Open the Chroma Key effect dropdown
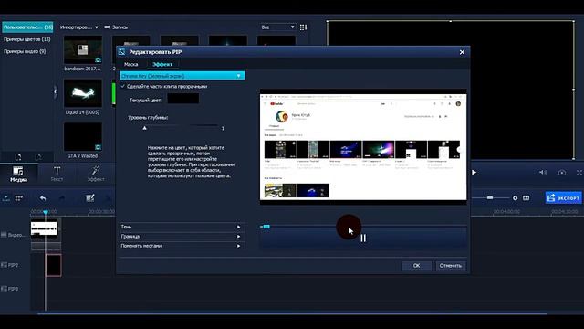 [x=182, y=76]
